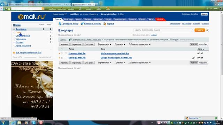The width and height of the screenshot is (223, 125).
Task: Click the envelope icon next to Все непрочитанные письма
Action: 14,52
